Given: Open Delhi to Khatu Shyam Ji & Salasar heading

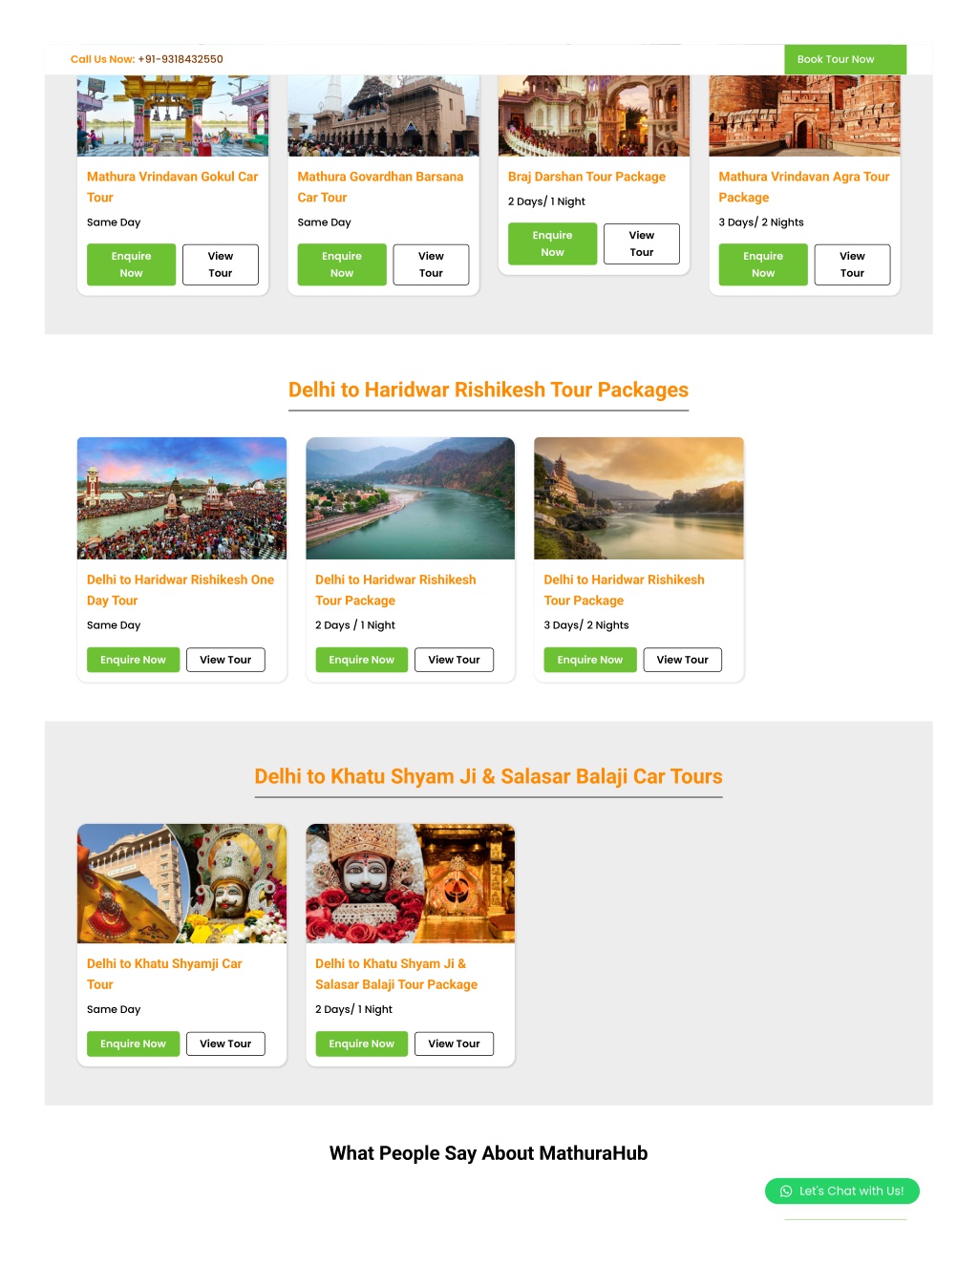Looking at the screenshot, I should (x=488, y=776).
